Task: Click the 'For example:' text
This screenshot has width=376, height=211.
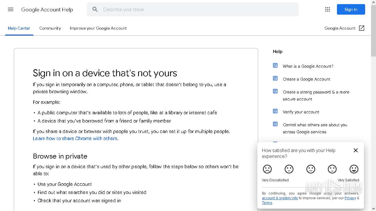Action: click(46, 102)
